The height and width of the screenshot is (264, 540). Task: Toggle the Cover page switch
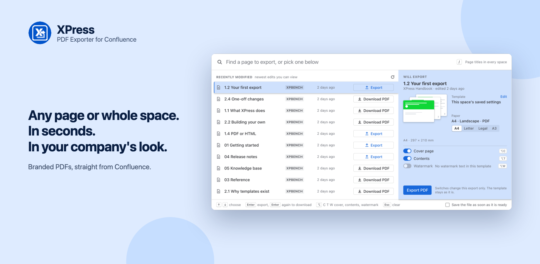pyautogui.click(x=407, y=151)
